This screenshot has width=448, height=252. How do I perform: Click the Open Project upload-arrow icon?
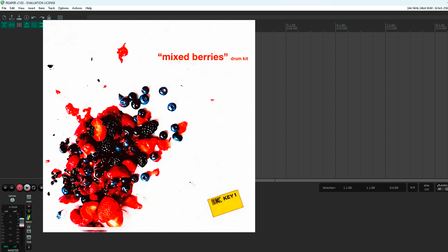[11, 17]
